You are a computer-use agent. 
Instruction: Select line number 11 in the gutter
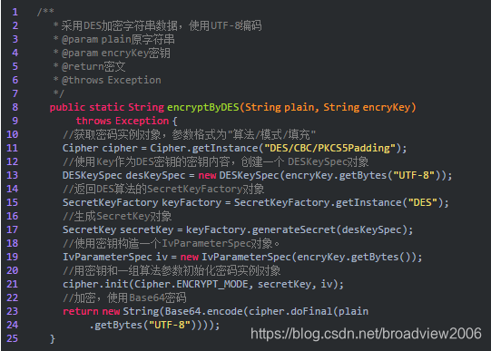point(12,148)
